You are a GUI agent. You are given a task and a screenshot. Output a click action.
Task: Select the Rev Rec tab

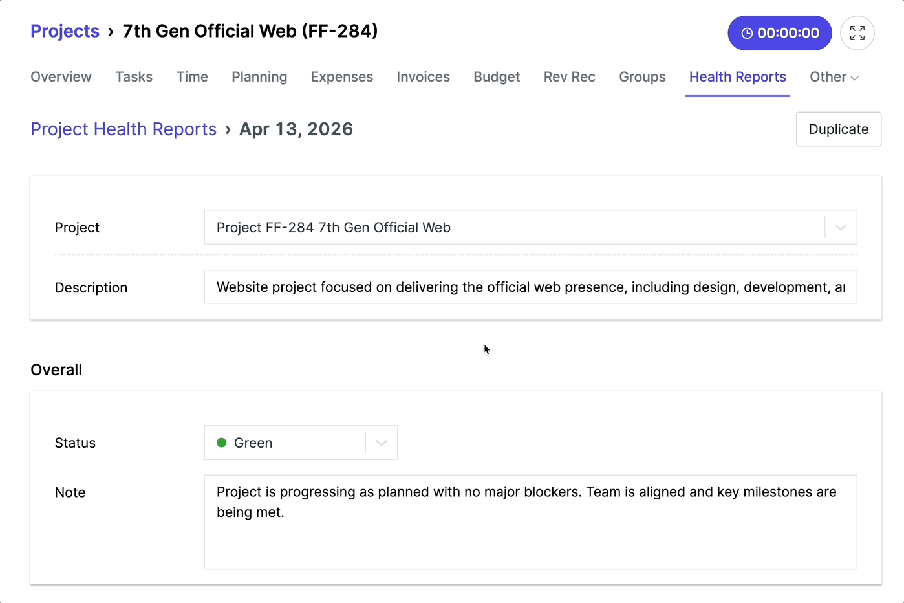point(569,77)
